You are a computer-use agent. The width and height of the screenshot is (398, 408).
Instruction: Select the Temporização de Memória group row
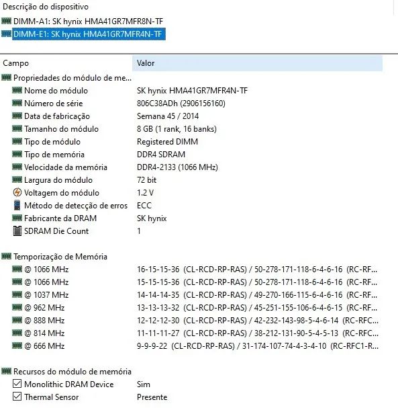coord(60,257)
